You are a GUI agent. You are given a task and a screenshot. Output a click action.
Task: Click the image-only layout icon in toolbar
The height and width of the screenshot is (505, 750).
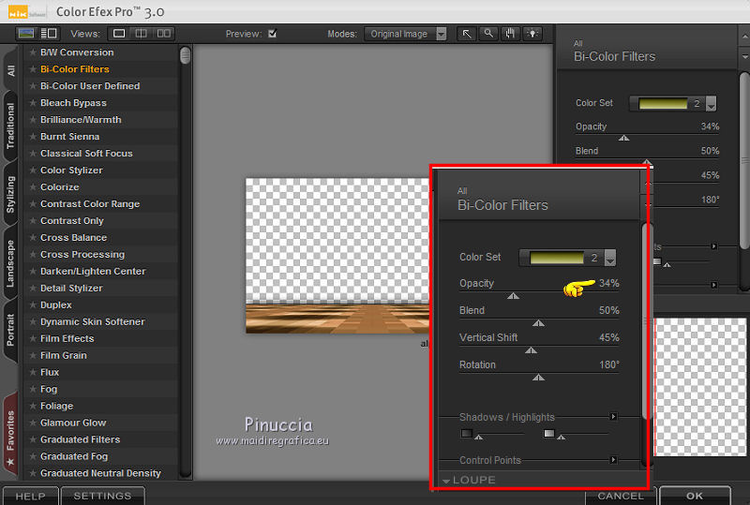click(26, 34)
